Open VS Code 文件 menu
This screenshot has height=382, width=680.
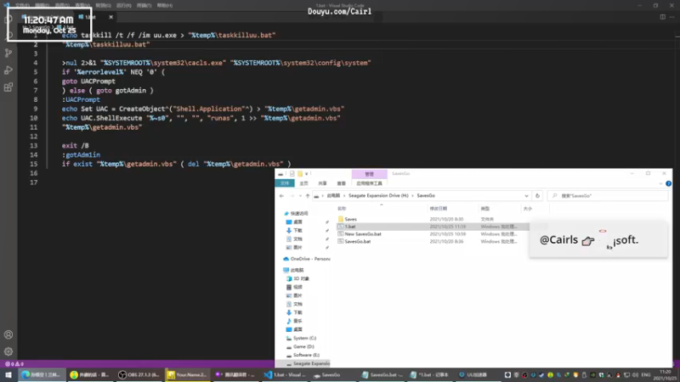22,6
